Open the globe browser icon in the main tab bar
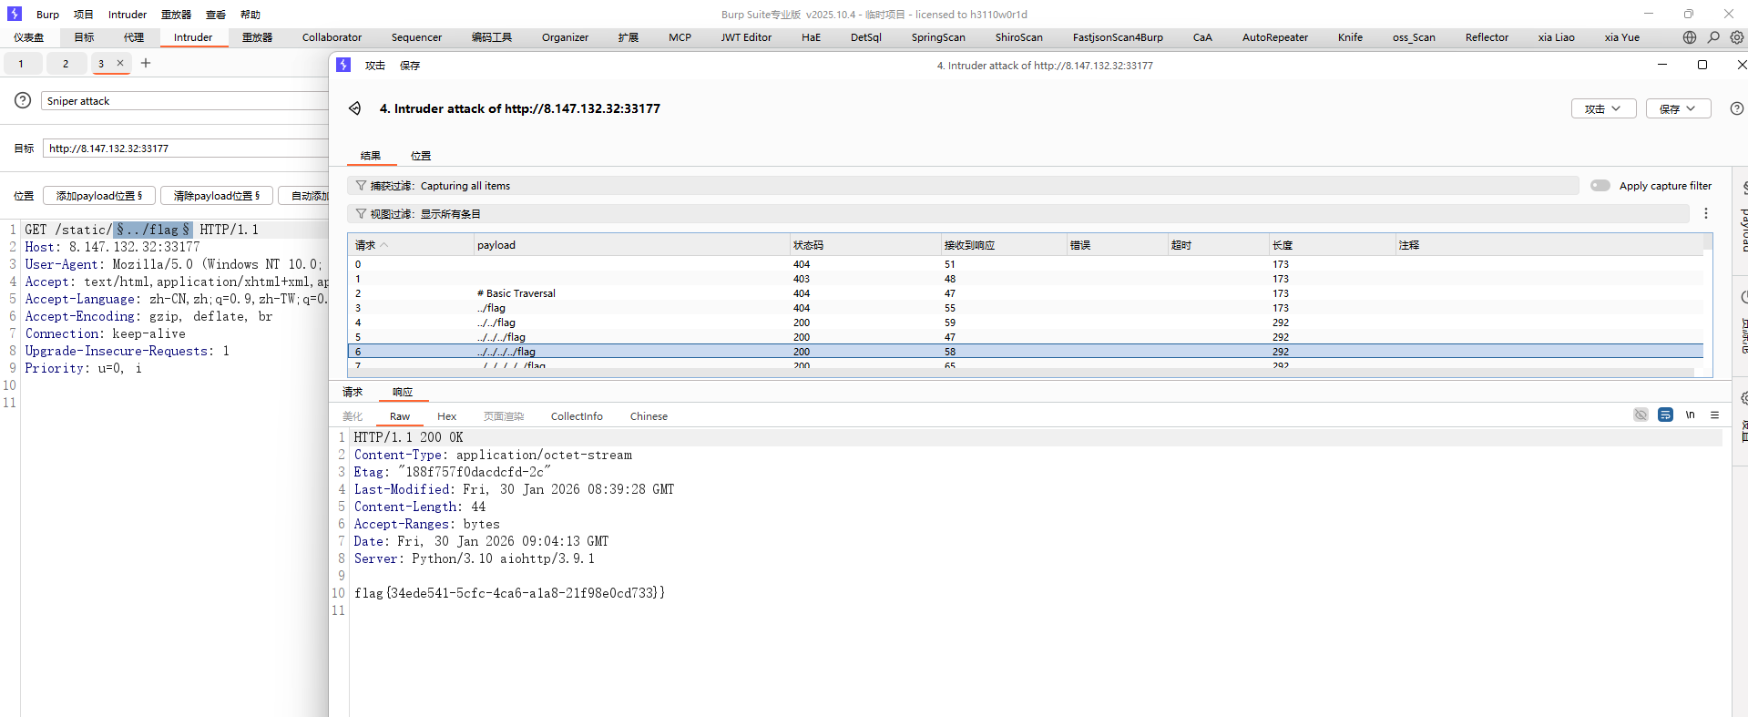Image resolution: width=1748 pixels, height=717 pixels. point(1690,37)
